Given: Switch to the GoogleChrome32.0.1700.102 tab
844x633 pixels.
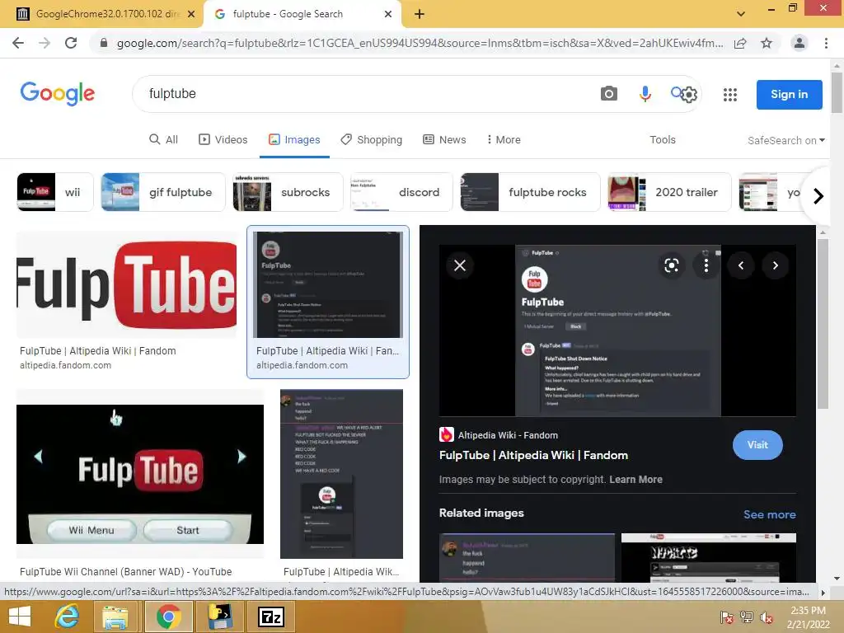Looking at the screenshot, I should [x=101, y=14].
